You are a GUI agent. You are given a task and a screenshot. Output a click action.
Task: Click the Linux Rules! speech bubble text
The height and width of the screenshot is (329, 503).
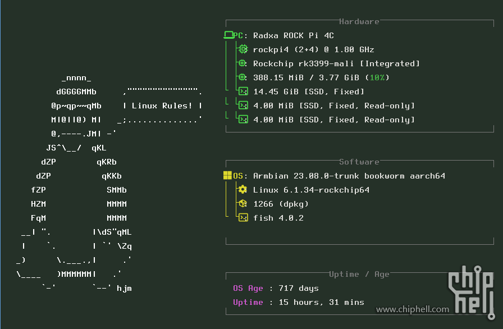click(x=162, y=106)
